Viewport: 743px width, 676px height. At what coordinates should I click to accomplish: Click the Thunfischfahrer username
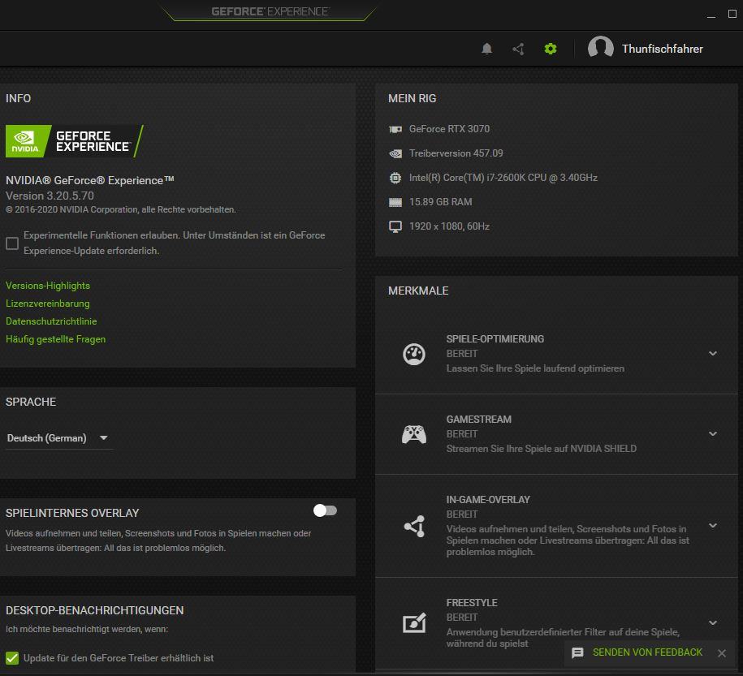pos(663,49)
